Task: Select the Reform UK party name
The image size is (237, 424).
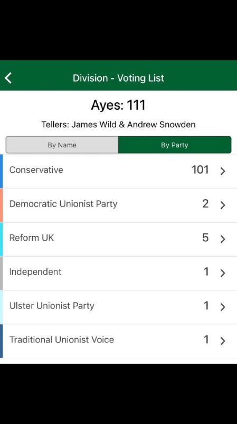Action: (32, 238)
